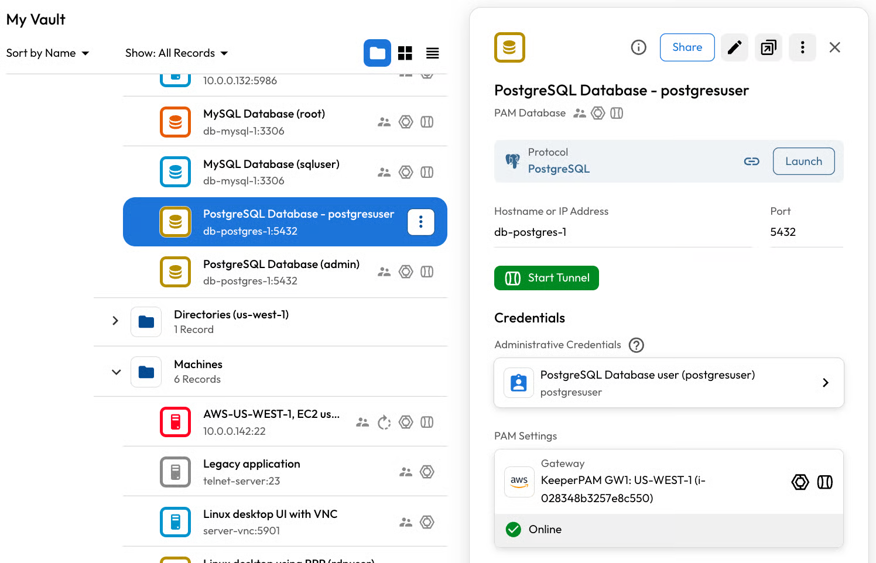The width and height of the screenshot is (876, 563).
Task: Expand the Directories (us-west-1) folder
Action: 115,321
